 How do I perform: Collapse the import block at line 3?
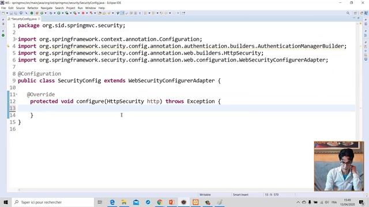16,39
